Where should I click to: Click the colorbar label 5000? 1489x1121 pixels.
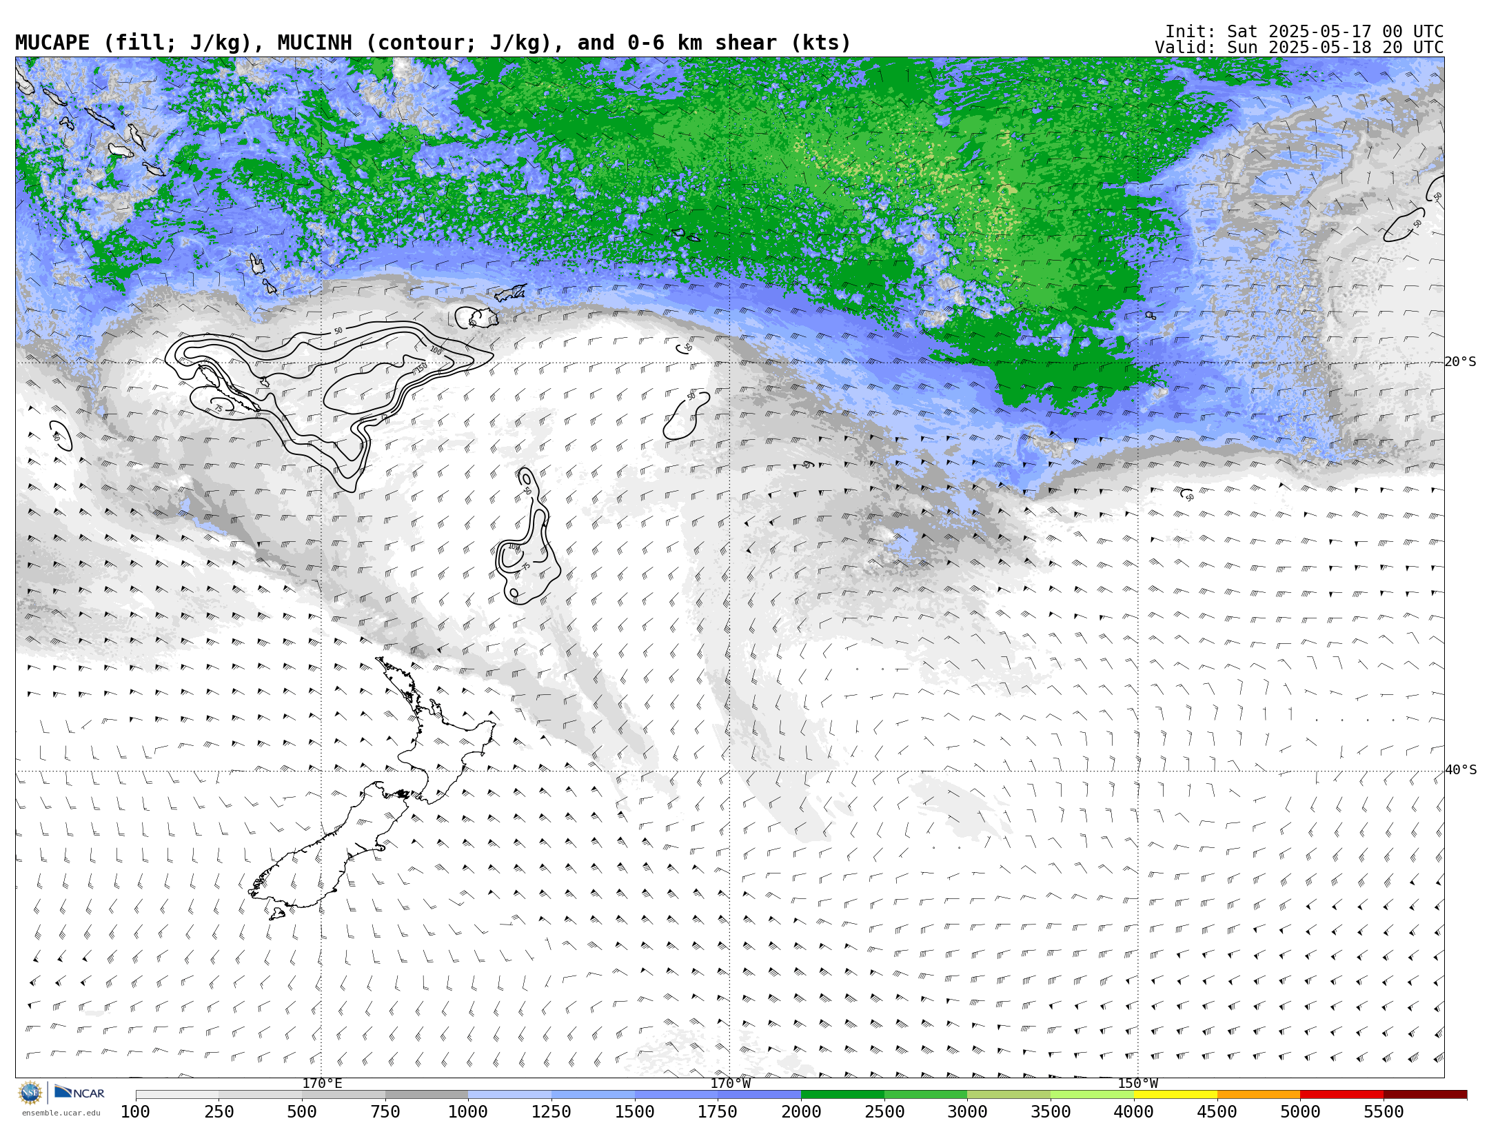click(1300, 1111)
